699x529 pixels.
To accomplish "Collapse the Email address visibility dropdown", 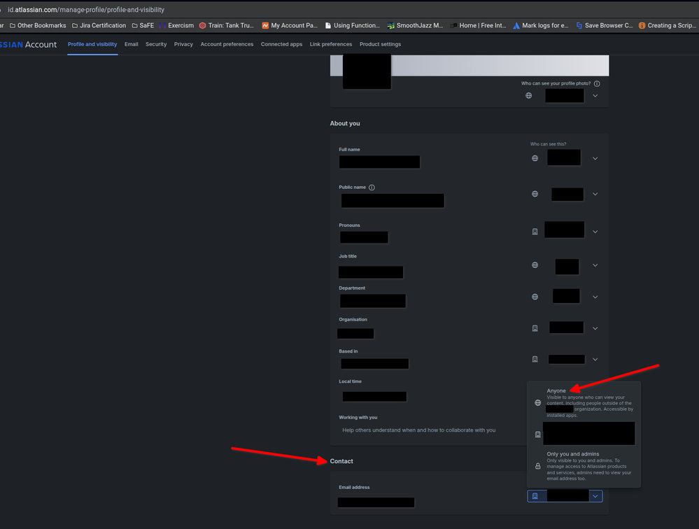I will click(x=595, y=497).
